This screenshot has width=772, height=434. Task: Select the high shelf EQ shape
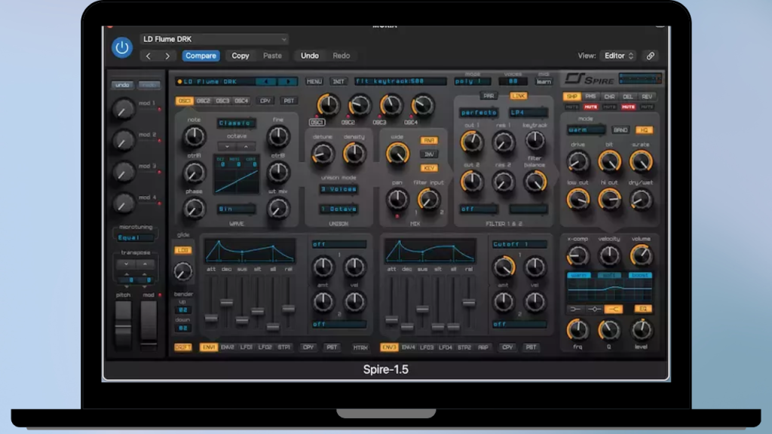click(614, 309)
